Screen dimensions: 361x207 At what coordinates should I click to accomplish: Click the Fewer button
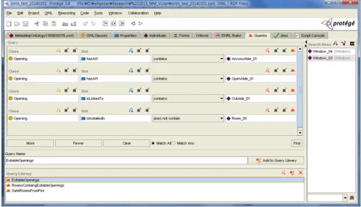tap(78, 143)
